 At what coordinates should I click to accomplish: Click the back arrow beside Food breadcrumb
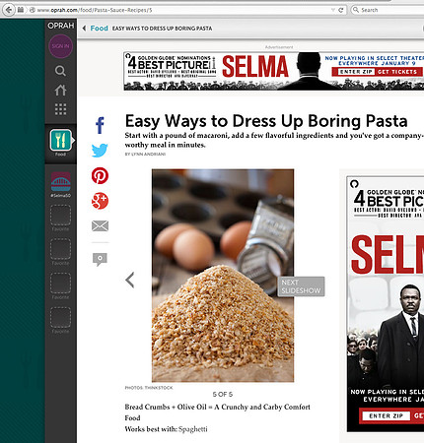pyautogui.click(x=84, y=29)
